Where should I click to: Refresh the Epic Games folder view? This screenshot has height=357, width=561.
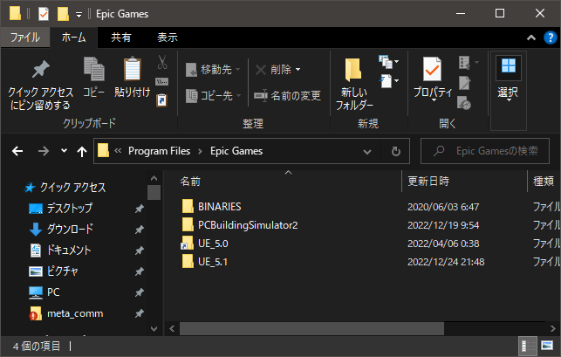click(396, 152)
